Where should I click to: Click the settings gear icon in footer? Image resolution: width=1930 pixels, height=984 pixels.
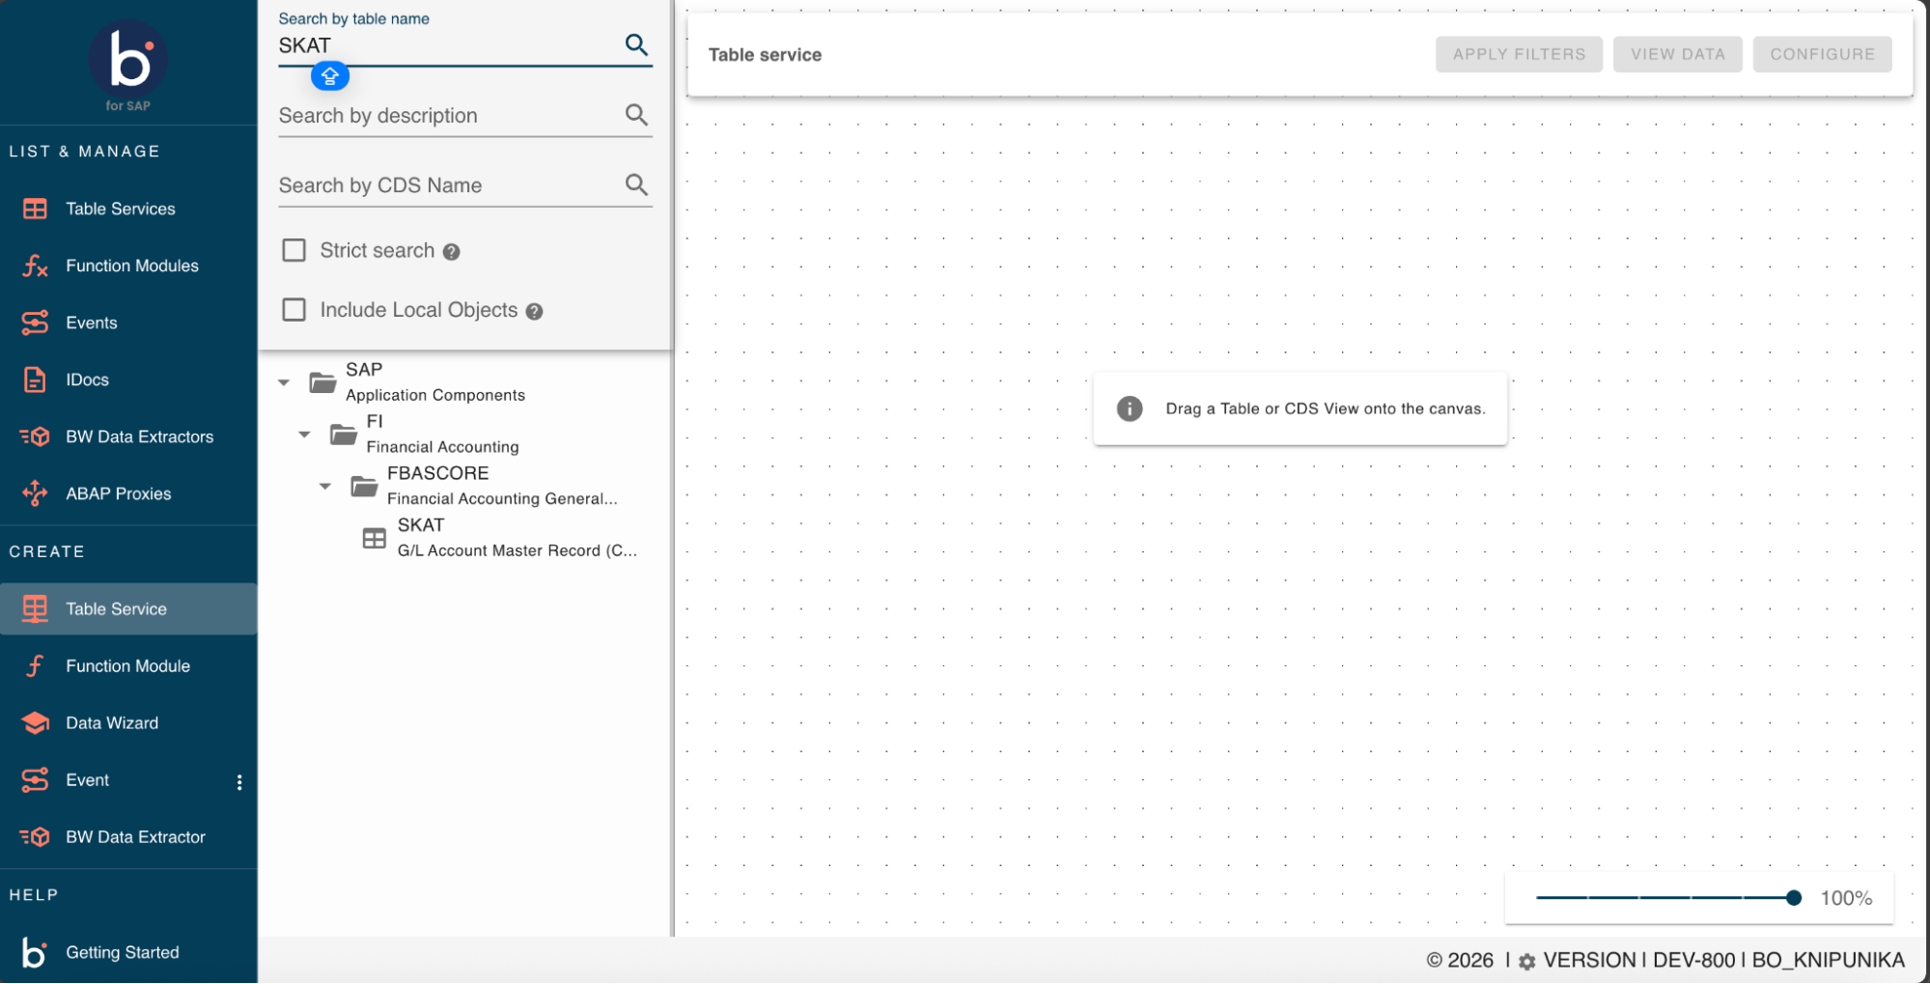(x=1526, y=962)
